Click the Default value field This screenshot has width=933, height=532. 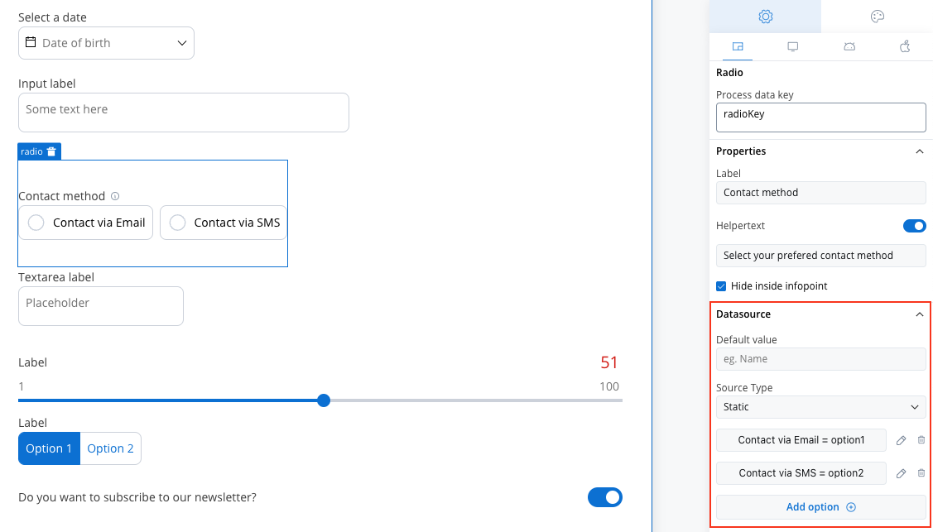click(x=821, y=359)
